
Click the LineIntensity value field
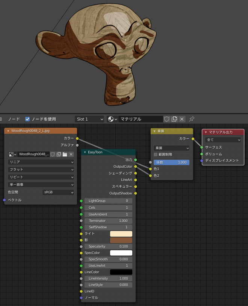click(x=109, y=278)
